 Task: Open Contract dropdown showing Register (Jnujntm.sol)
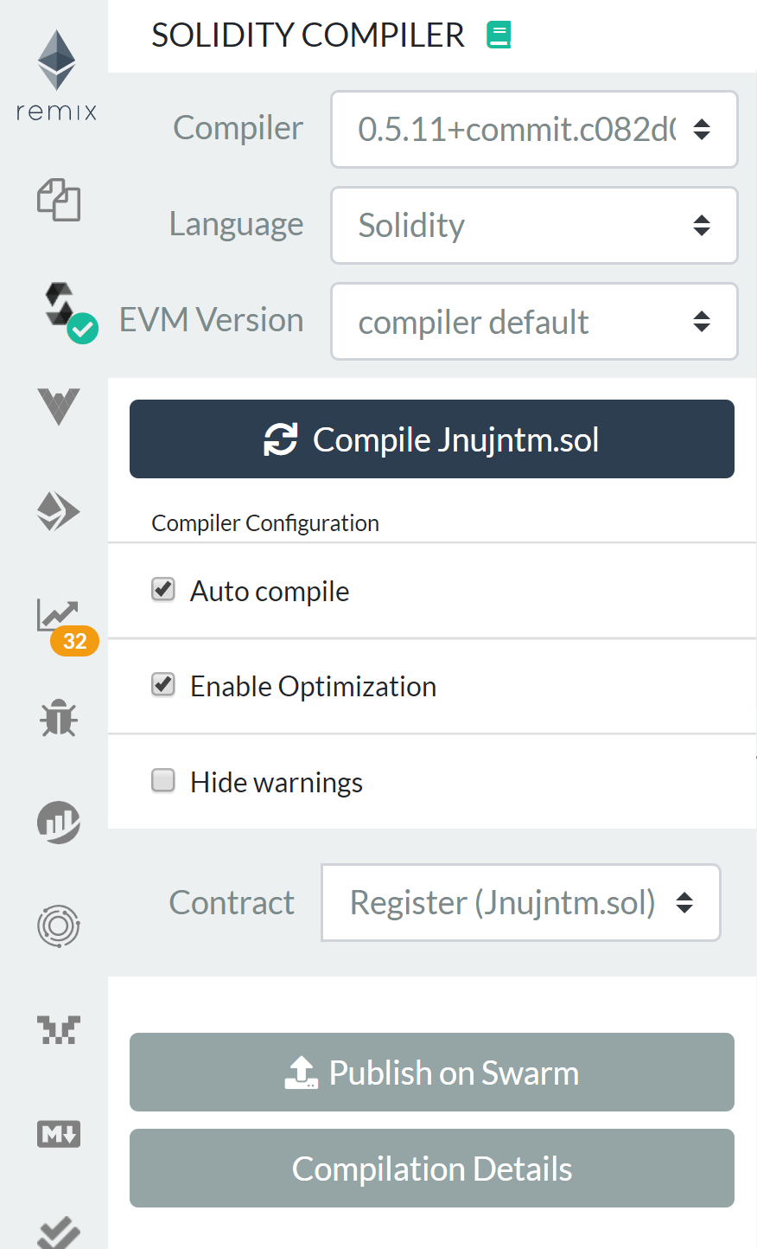(521, 902)
